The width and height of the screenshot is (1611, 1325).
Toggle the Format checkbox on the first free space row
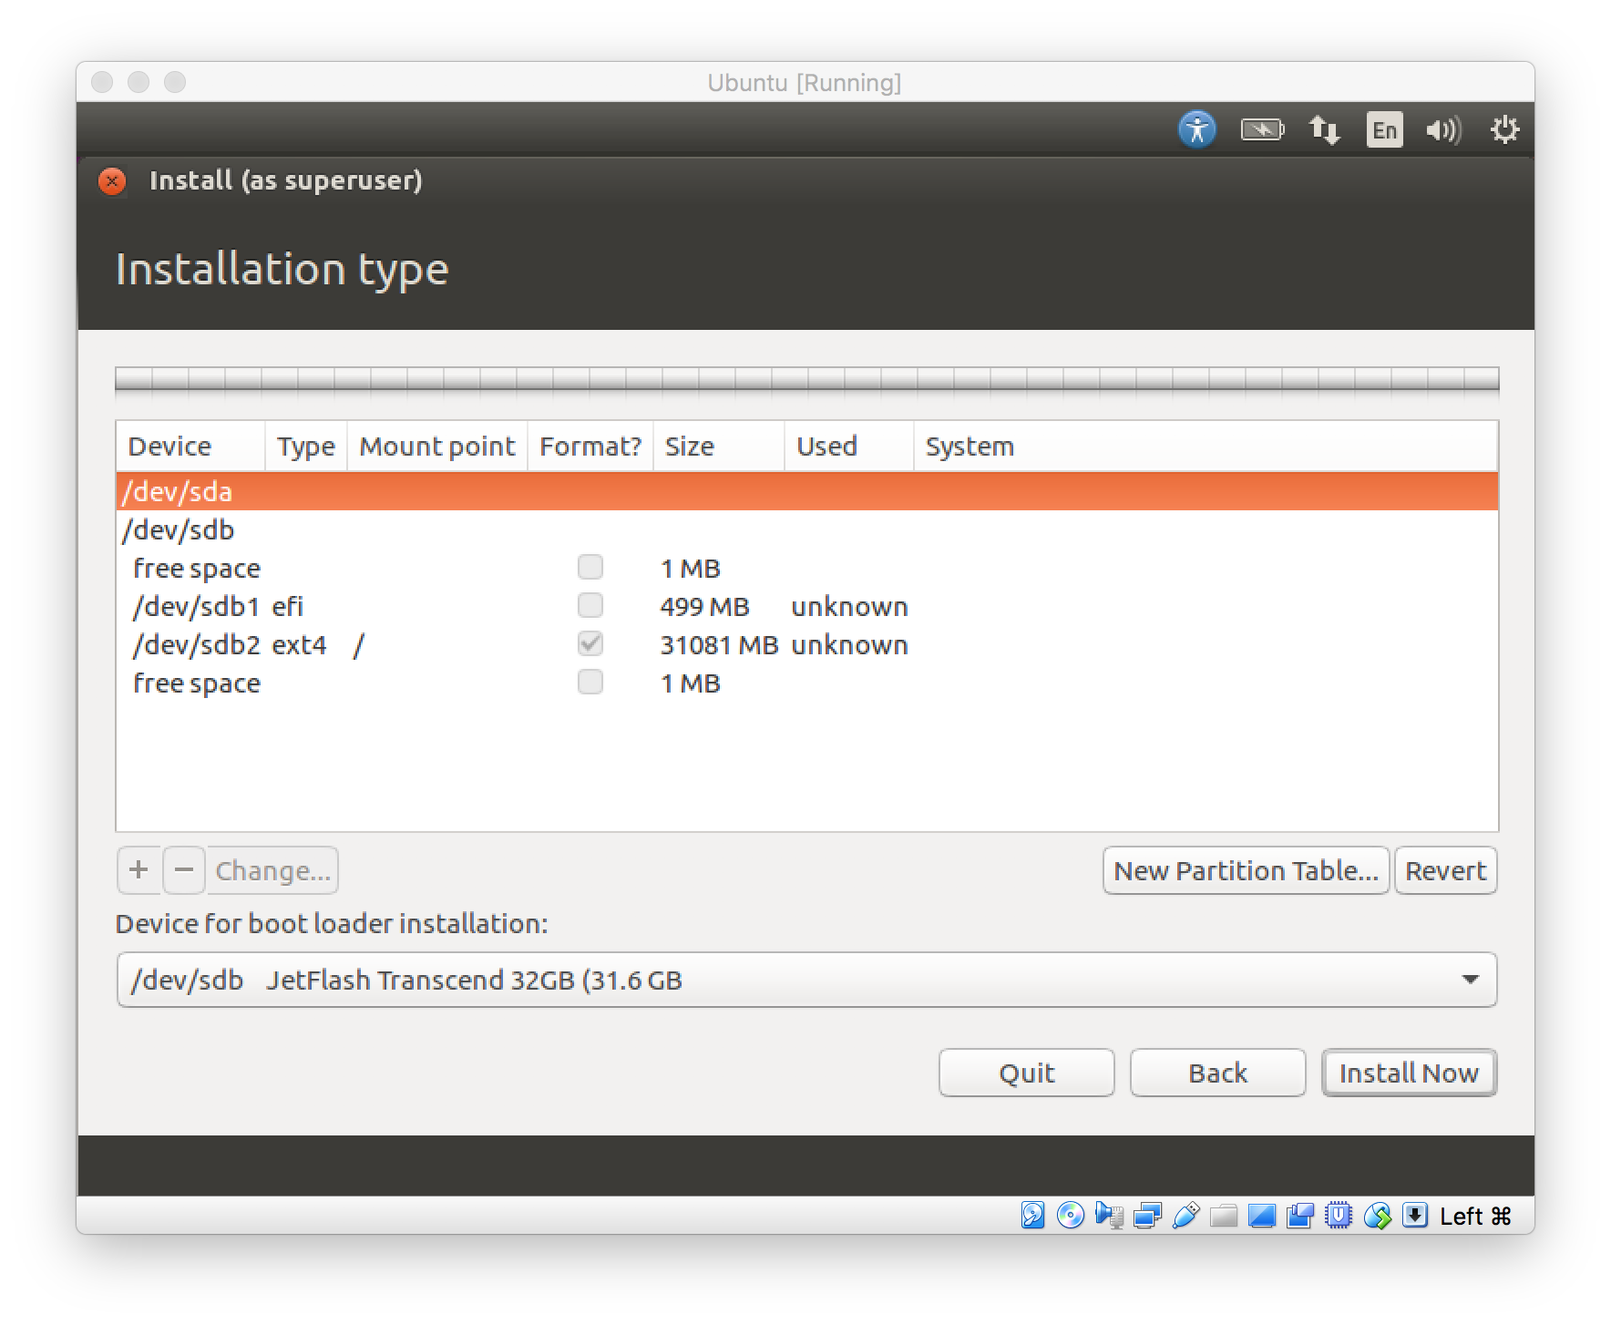point(590,568)
